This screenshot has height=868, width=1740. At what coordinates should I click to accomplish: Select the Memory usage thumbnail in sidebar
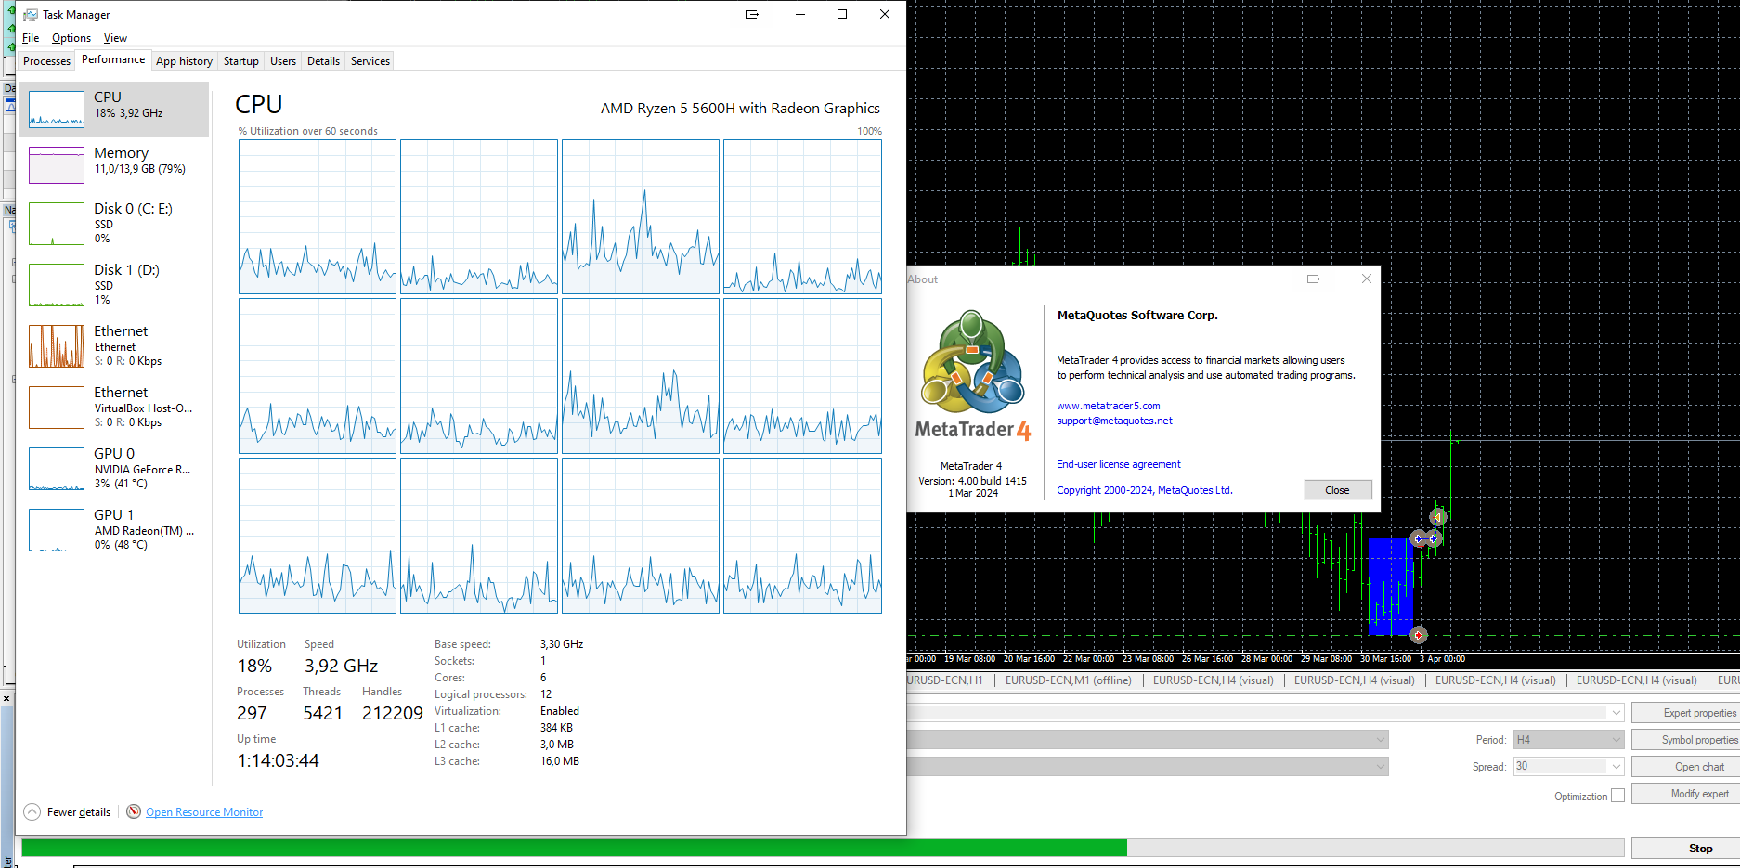[x=57, y=165]
